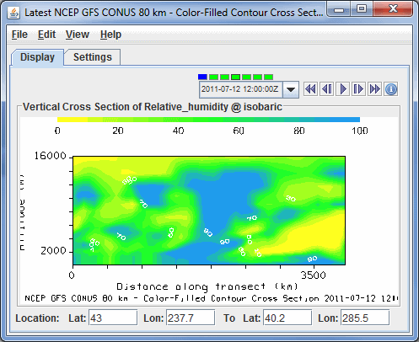Screen dimensions: 419x342
Task: Open the Edit menu
Action: (x=46, y=35)
